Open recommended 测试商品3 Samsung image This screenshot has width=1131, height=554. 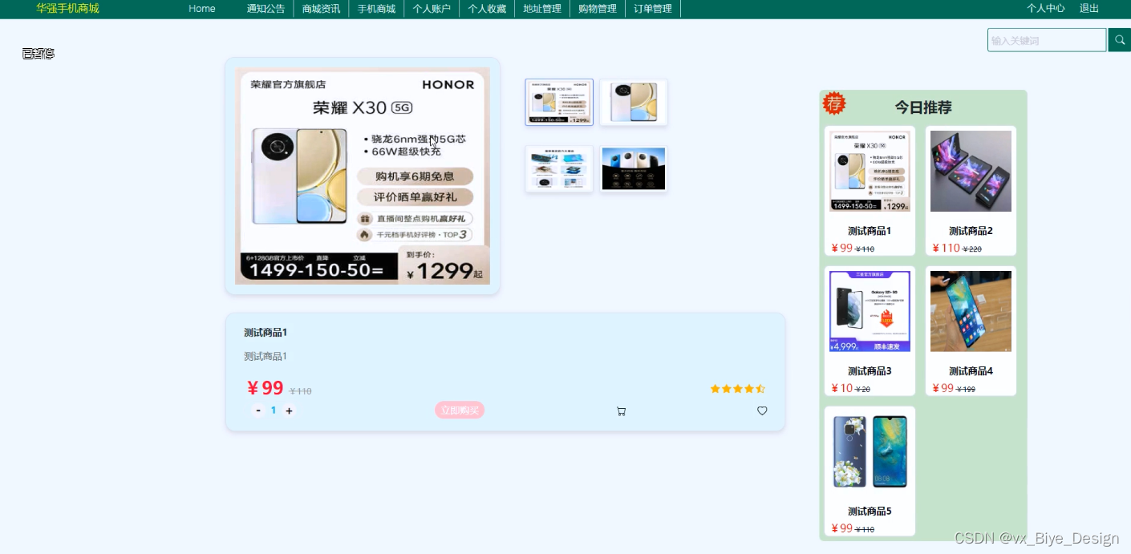pyautogui.click(x=870, y=312)
